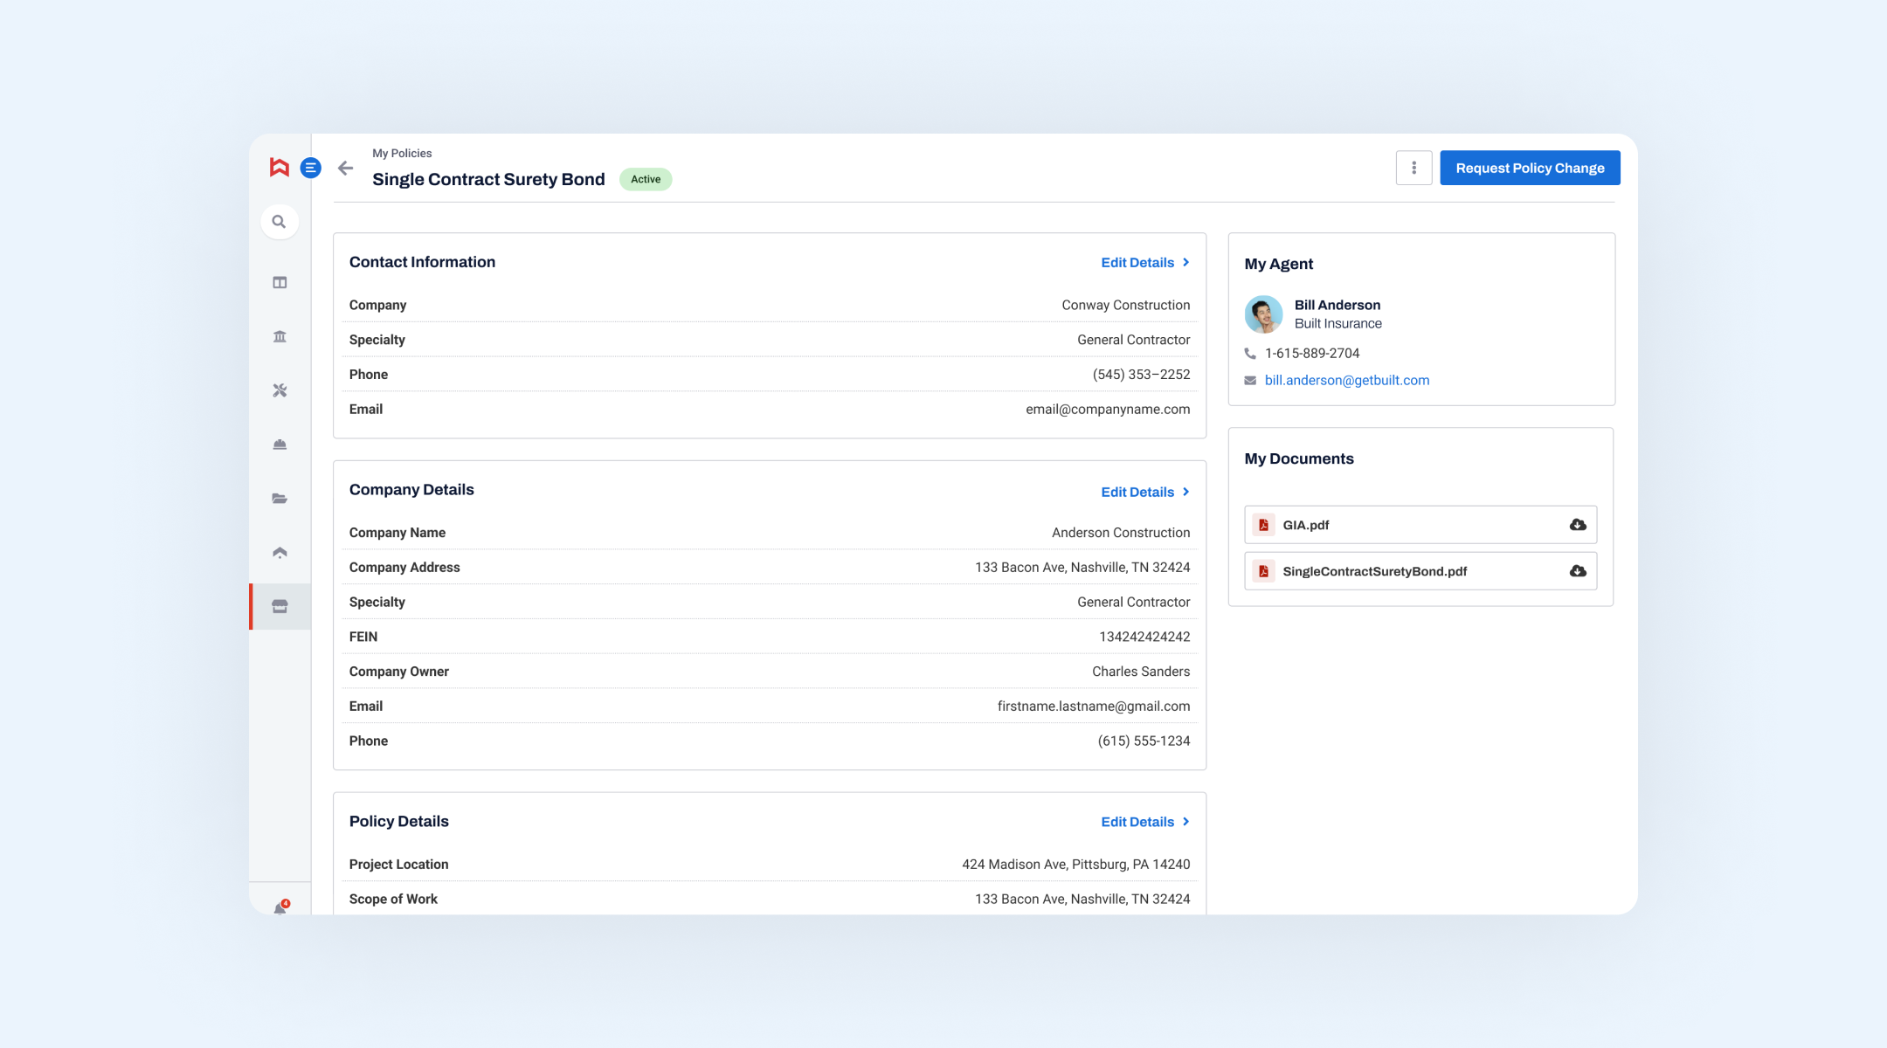Open the hard hat sidebar icon

click(280, 445)
